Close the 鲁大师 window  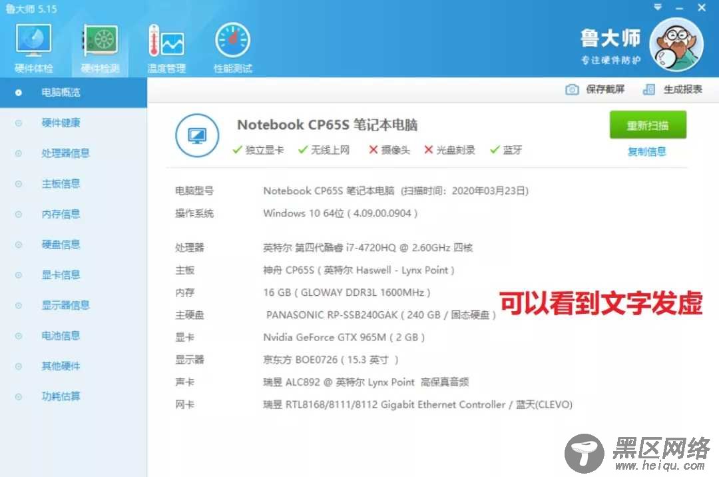click(x=702, y=7)
